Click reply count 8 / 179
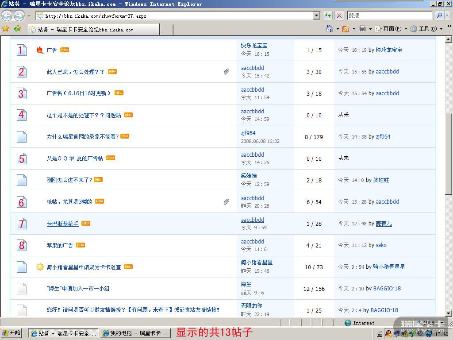 click(314, 137)
